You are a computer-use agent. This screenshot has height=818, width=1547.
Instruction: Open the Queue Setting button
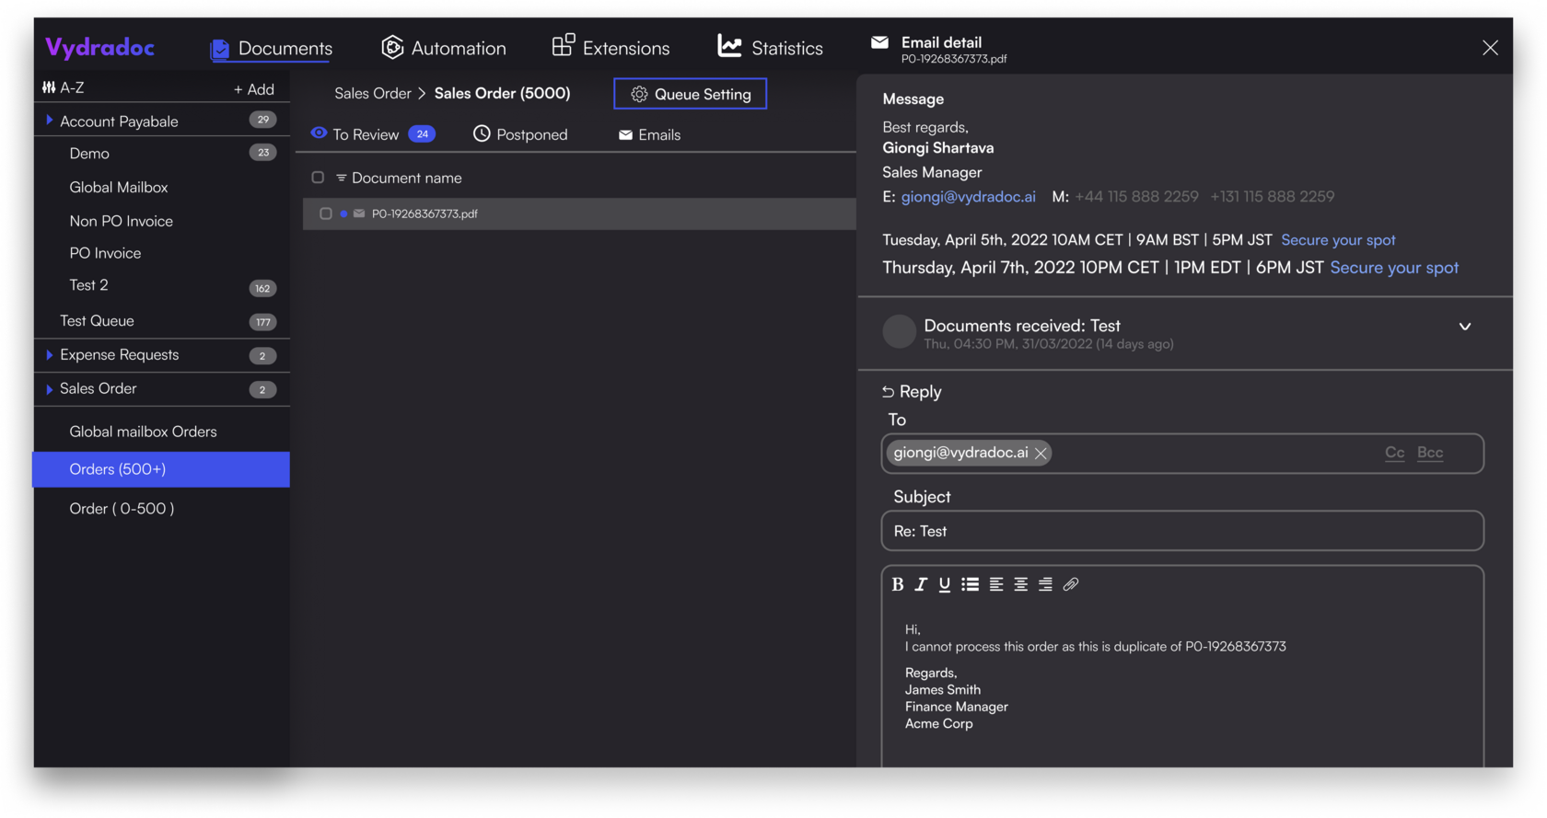click(x=690, y=94)
